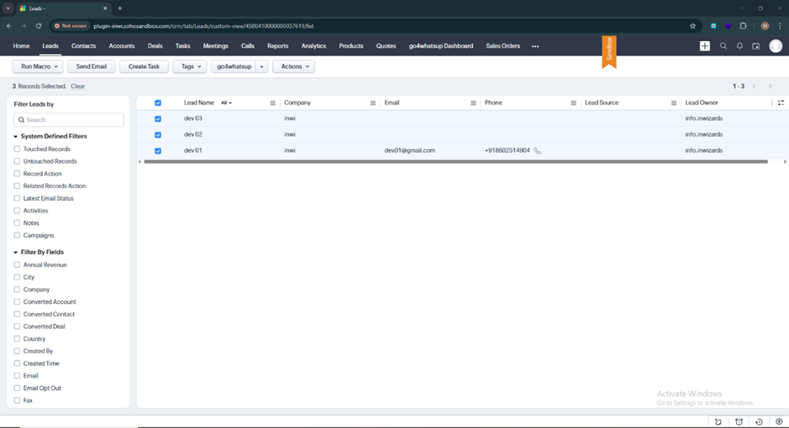Click the Send Email button

(x=92, y=66)
